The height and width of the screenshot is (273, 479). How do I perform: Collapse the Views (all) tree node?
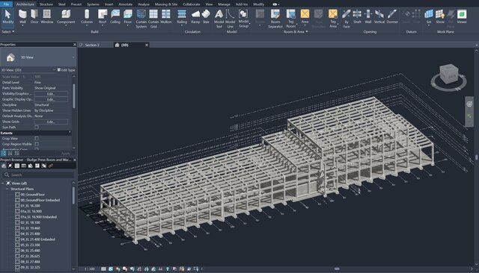point(3,183)
